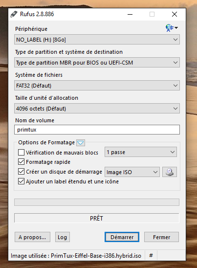Expand the Type de partition dropdown
The image size is (197, 268).
tap(97, 63)
